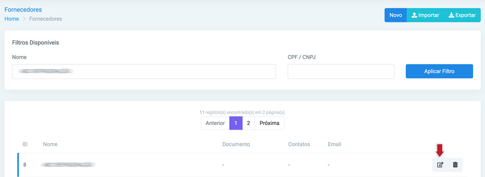Click the Documento column header
Screen dimensions: 485x177
point(236,144)
